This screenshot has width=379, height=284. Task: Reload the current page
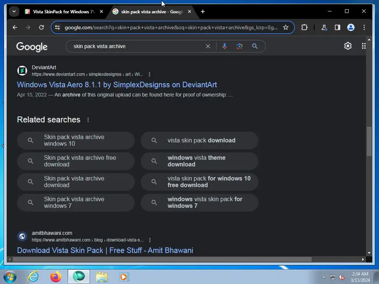(41, 27)
